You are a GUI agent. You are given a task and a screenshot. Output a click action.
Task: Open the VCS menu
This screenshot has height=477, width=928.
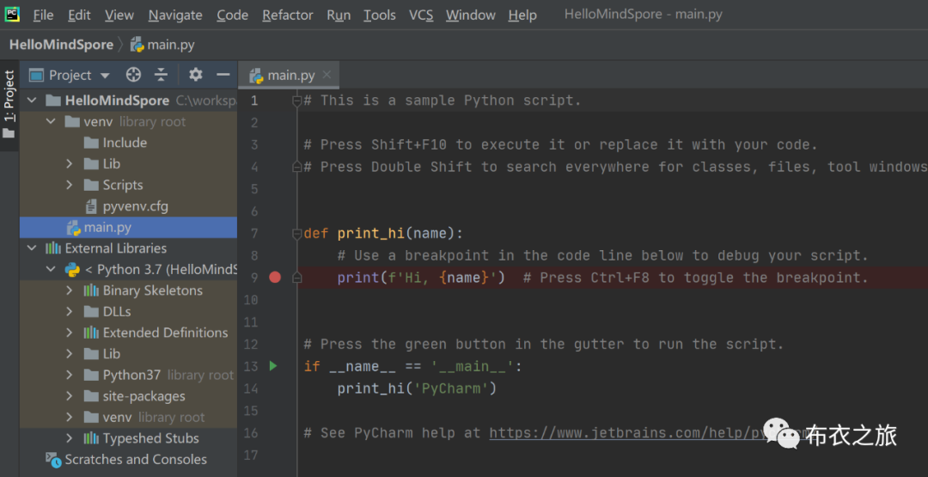(x=421, y=15)
